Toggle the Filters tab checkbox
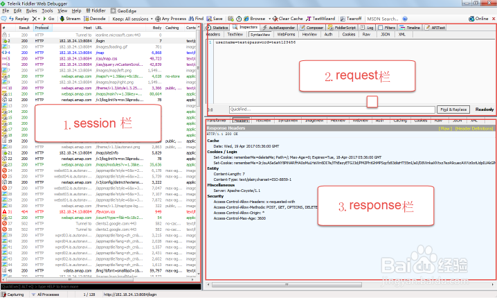Image resolution: width=497 pixels, height=298 pixels. pos(380,28)
